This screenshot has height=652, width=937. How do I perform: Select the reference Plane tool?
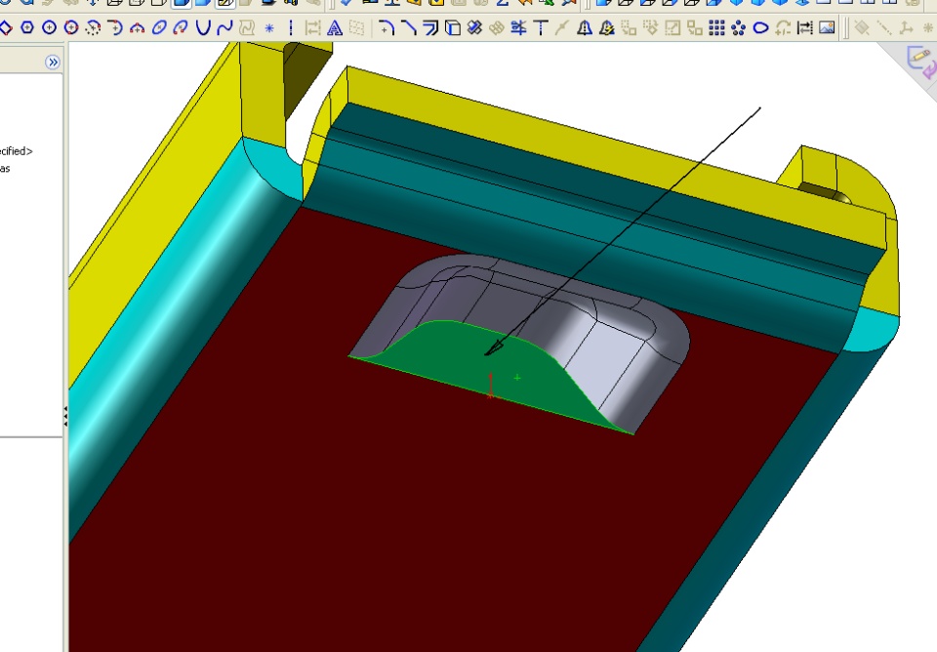[x=862, y=27]
